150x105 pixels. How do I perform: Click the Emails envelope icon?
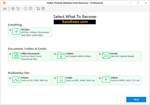106,55
